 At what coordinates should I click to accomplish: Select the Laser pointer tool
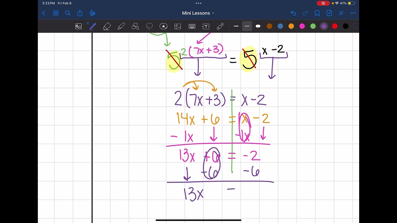220,26
